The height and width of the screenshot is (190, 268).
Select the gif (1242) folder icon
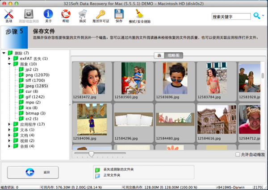click(x=21, y=97)
